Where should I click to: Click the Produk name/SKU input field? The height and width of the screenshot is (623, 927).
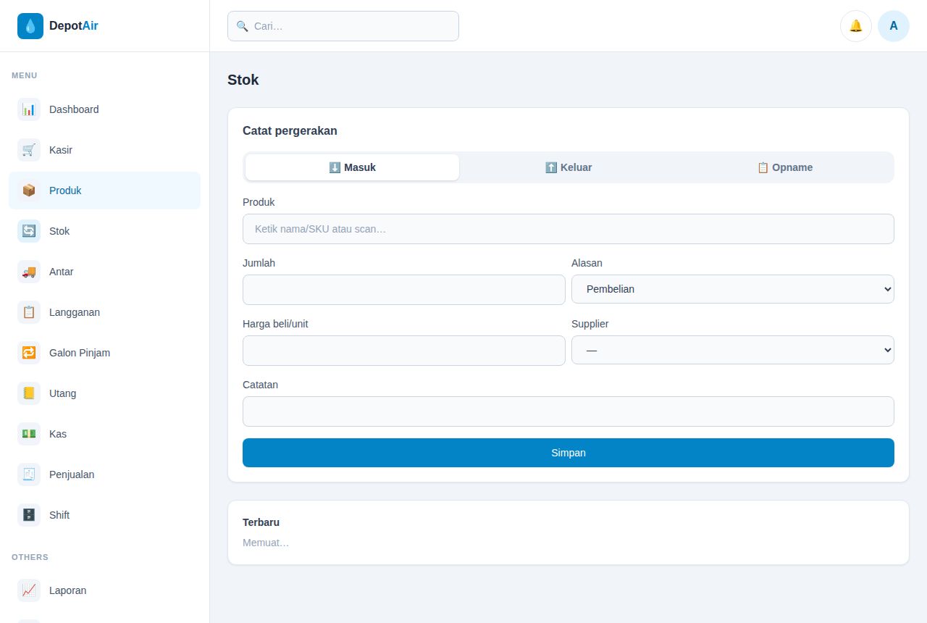[569, 229]
